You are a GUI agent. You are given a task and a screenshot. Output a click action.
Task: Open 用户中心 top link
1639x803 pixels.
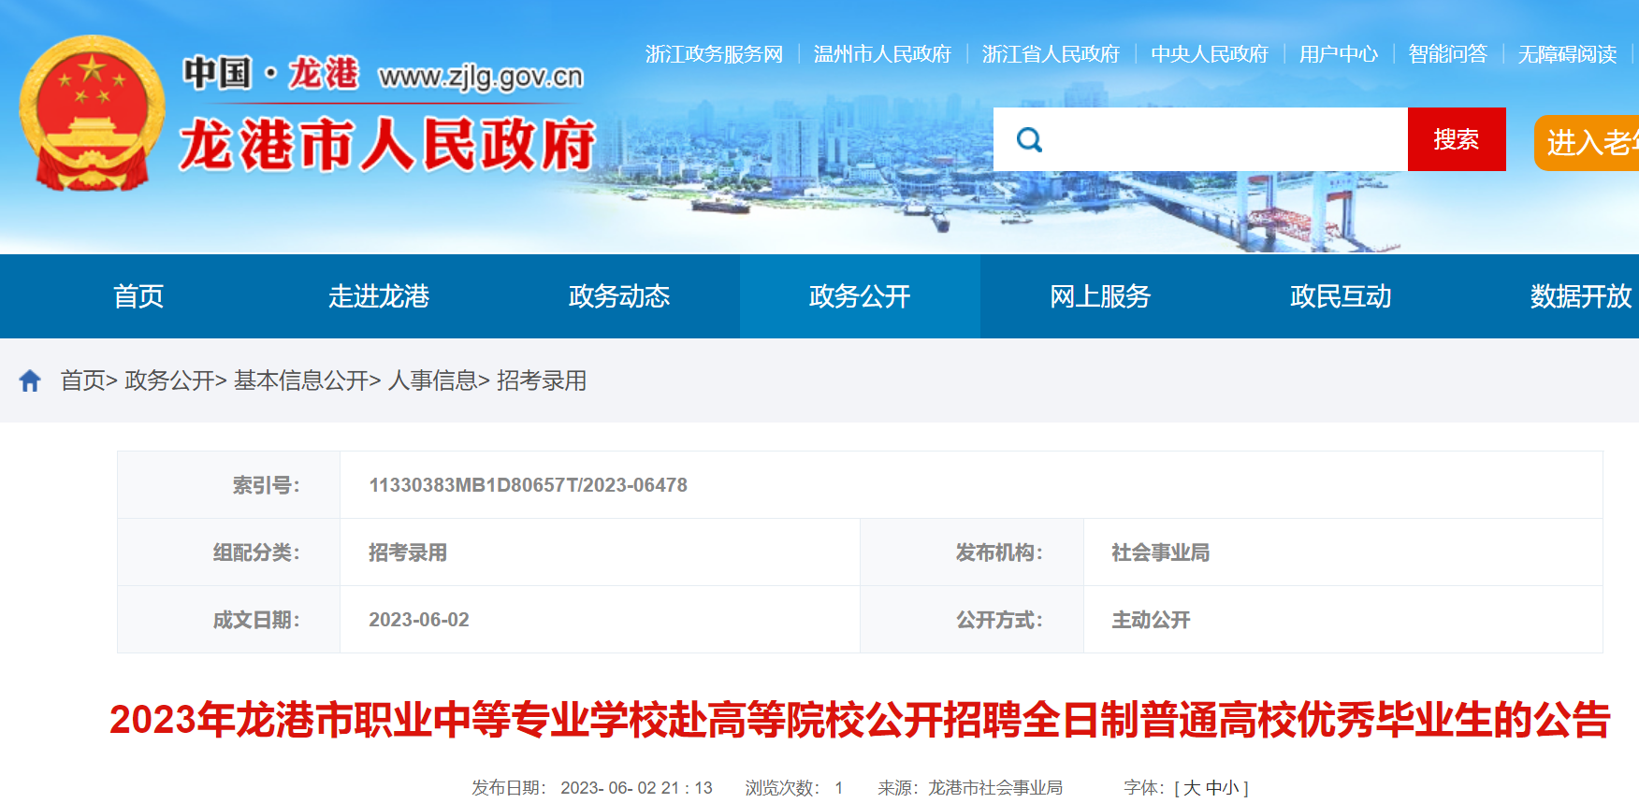click(x=1339, y=54)
